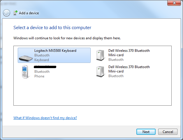Select the Logitech MX5500 Keyboard name text
Image resolution: width=183 pixels, height=140 pixels.
[x=55, y=51]
